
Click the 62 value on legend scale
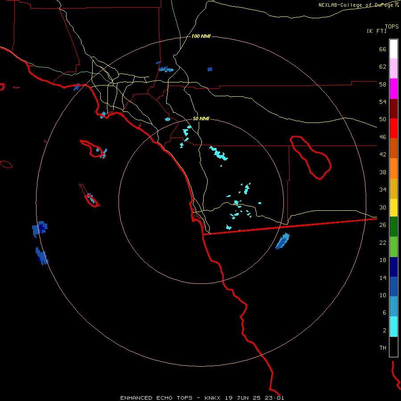tap(383, 67)
